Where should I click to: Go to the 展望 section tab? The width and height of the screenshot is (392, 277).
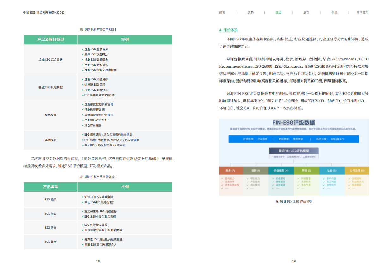(x=306, y=13)
